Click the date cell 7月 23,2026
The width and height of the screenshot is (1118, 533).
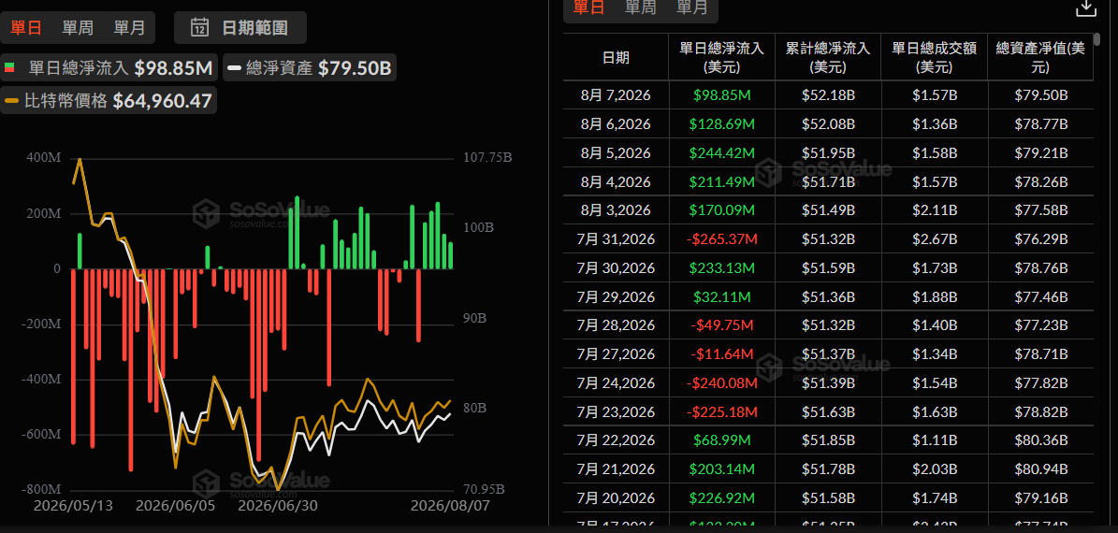point(616,411)
